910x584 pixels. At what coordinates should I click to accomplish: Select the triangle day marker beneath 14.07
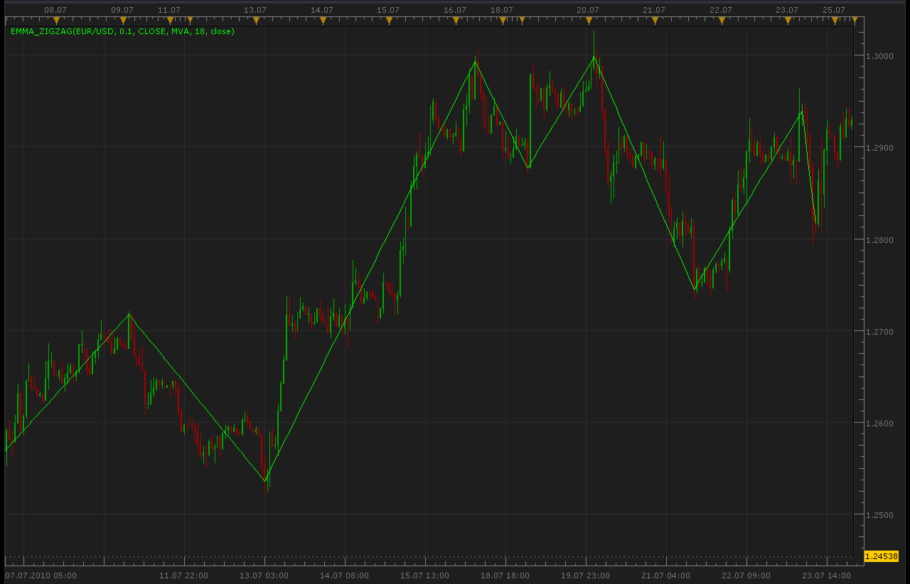point(323,21)
